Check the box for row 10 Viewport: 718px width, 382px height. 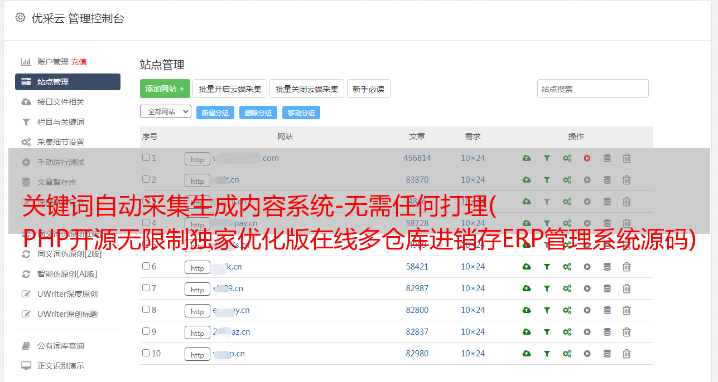146,353
